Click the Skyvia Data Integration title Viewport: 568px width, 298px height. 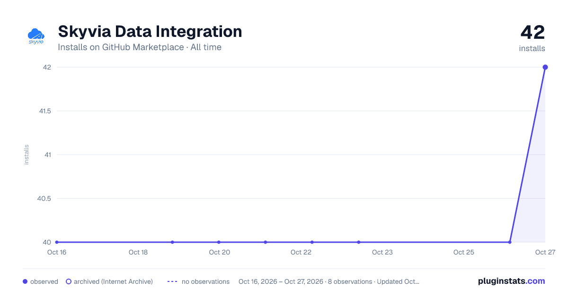[x=150, y=31]
